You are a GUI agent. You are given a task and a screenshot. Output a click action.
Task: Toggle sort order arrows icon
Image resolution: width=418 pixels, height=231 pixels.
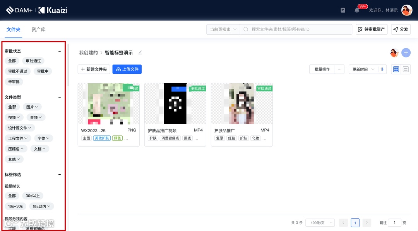pos(382,69)
